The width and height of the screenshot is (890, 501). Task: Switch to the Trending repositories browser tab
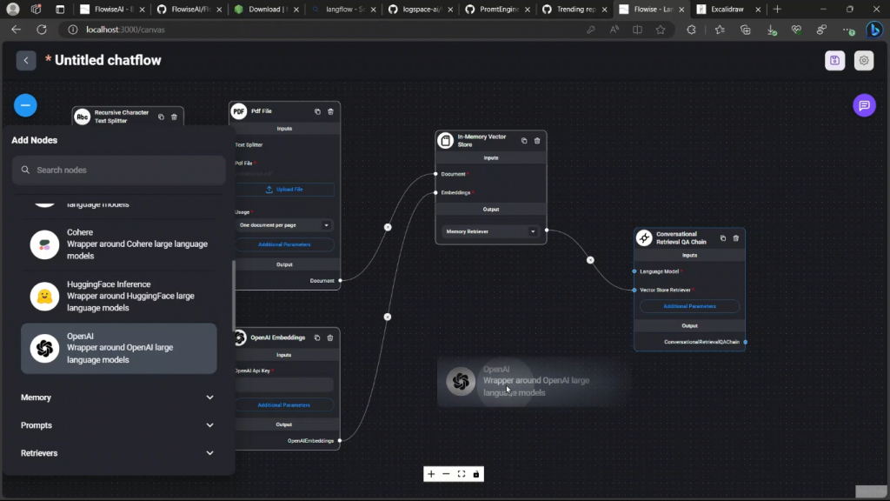[575, 9]
